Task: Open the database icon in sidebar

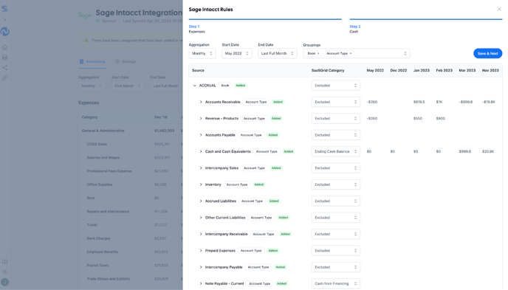Action: [x=5, y=58]
